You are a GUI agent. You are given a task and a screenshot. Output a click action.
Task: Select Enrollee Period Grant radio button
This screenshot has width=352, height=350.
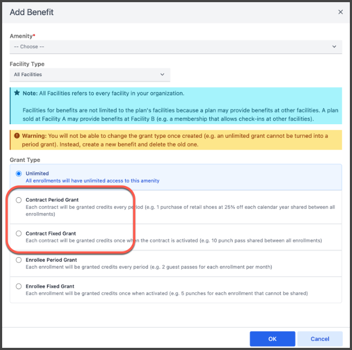coord(19,260)
